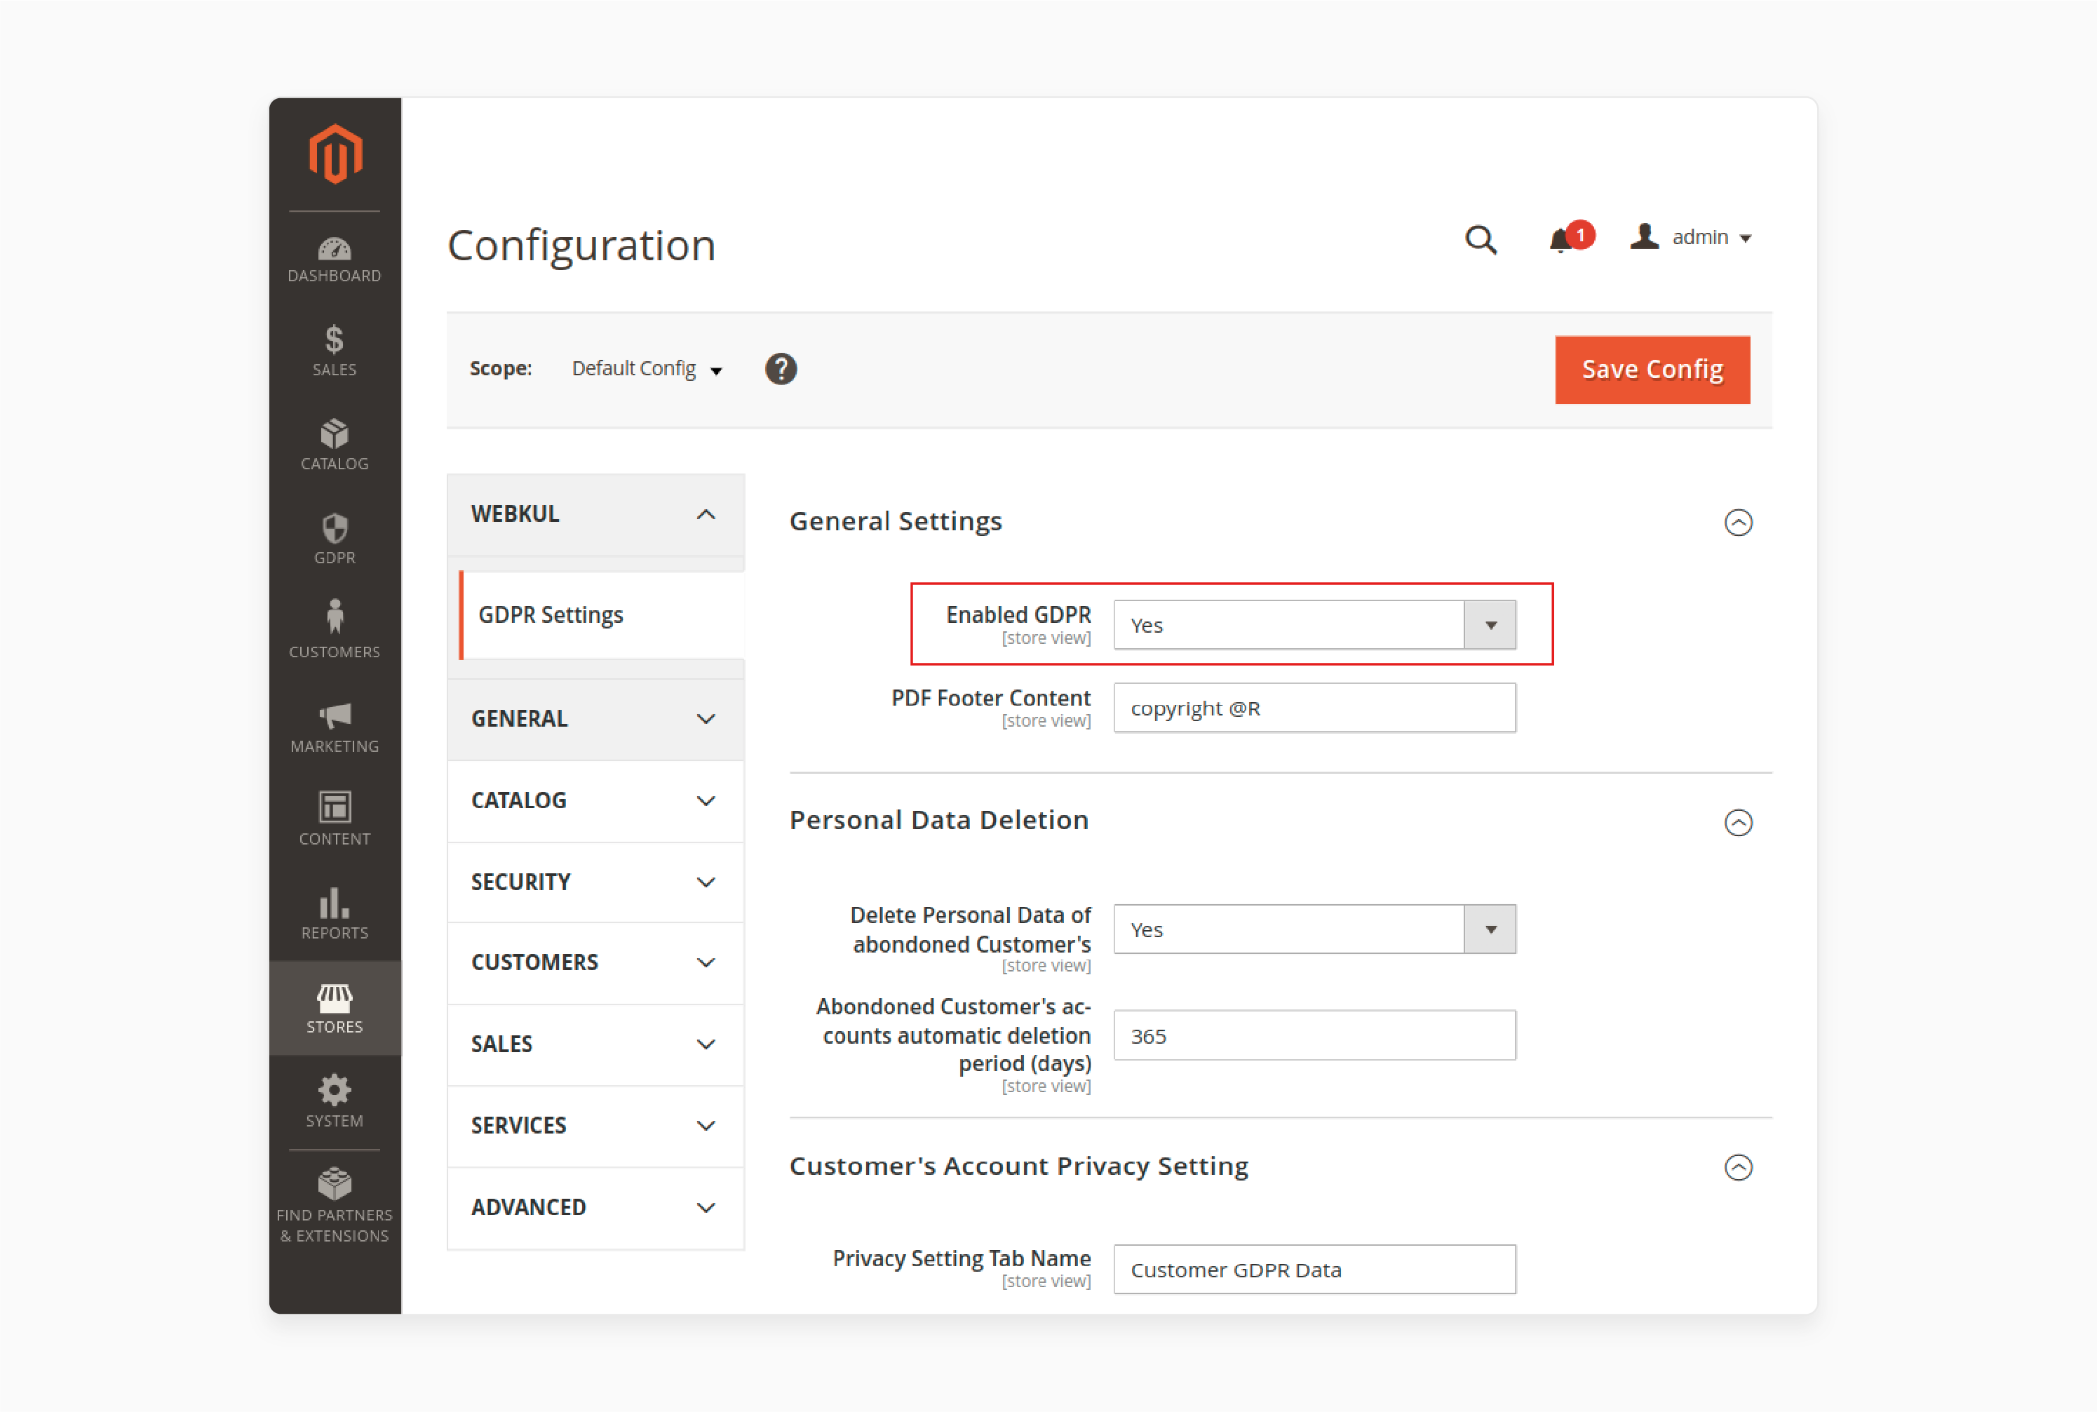
Task: Click the Enabled GDPR label
Action: (x=1018, y=615)
